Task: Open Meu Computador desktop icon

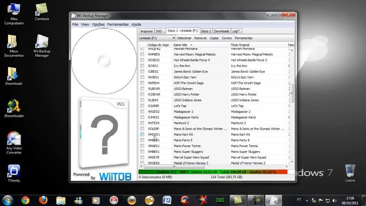Action: pyautogui.click(x=14, y=14)
